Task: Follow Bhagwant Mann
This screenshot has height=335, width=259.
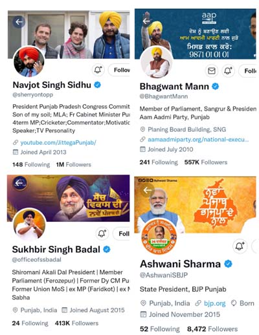Action: [x=247, y=70]
